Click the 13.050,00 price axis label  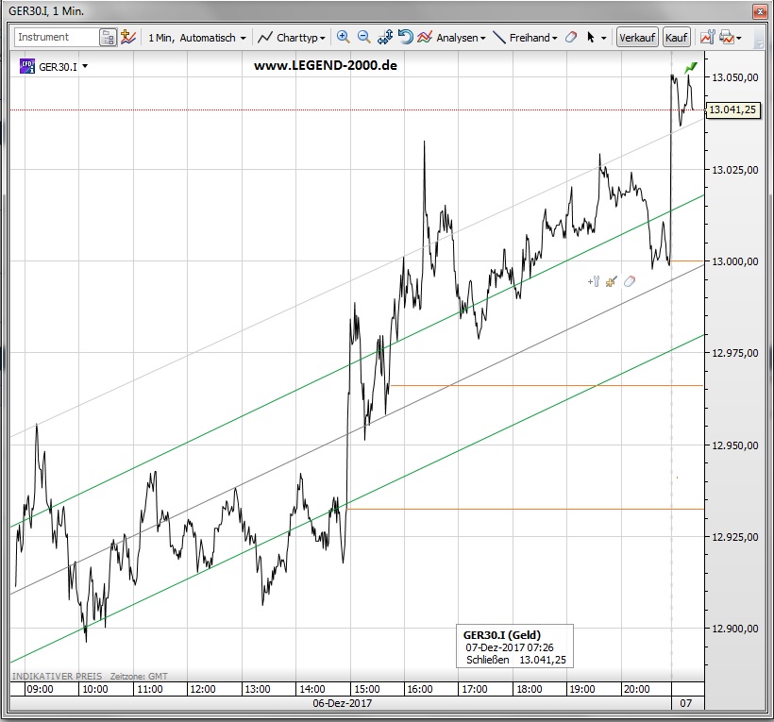click(x=734, y=77)
